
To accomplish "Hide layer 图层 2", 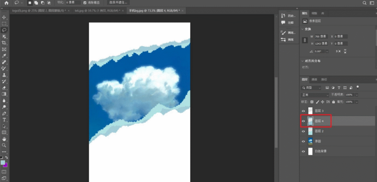I will [303, 131].
